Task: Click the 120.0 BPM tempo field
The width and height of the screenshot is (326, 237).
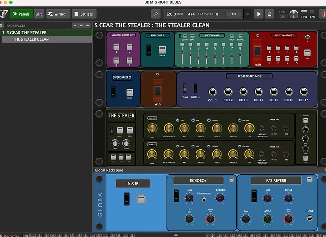Action: pos(174,14)
